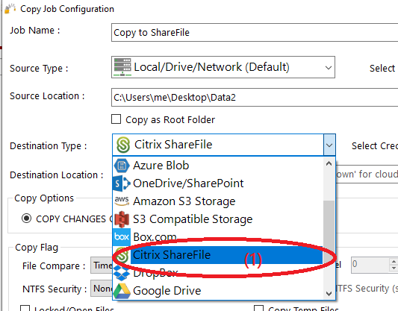Open the NTFS Security dropdown
This screenshot has height=311, width=398.
pyautogui.click(x=102, y=288)
